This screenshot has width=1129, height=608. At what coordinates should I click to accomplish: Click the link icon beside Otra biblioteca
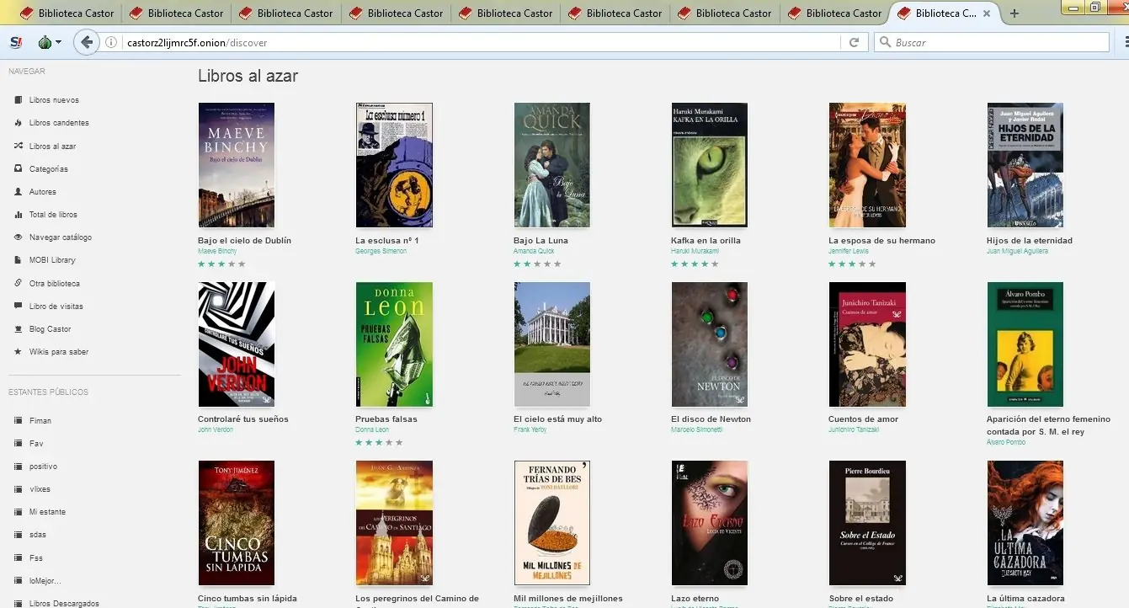coord(19,283)
